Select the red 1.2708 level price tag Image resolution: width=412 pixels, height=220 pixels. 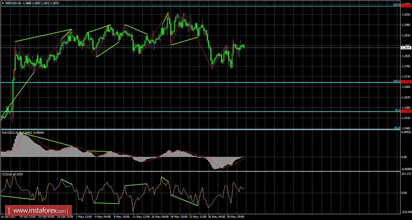(x=406, y=83)
